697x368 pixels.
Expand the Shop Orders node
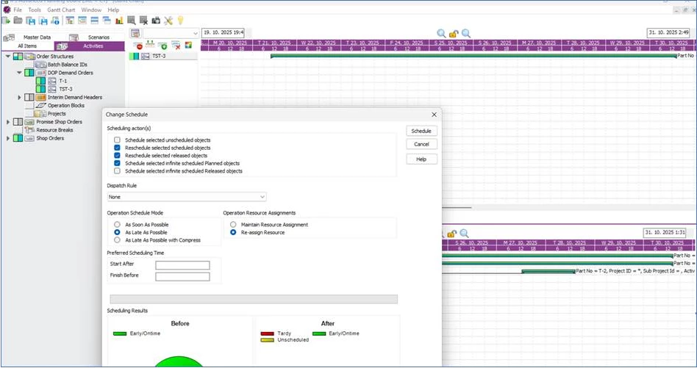point(8,138)
